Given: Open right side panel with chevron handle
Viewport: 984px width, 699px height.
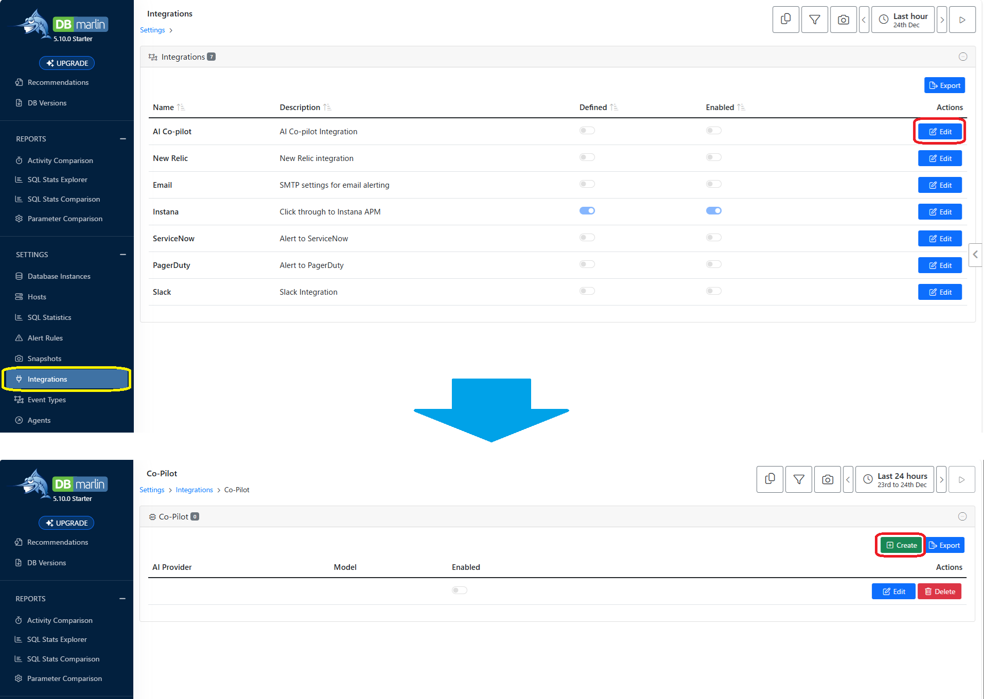Looking at the screenshot, I should tap(975, 255).
